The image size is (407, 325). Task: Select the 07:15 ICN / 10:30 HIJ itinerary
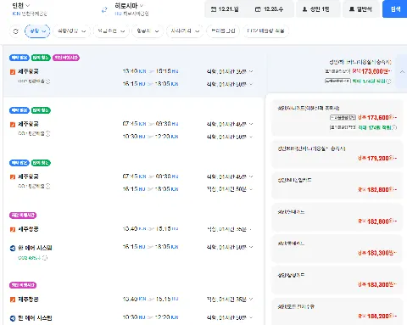134,124
